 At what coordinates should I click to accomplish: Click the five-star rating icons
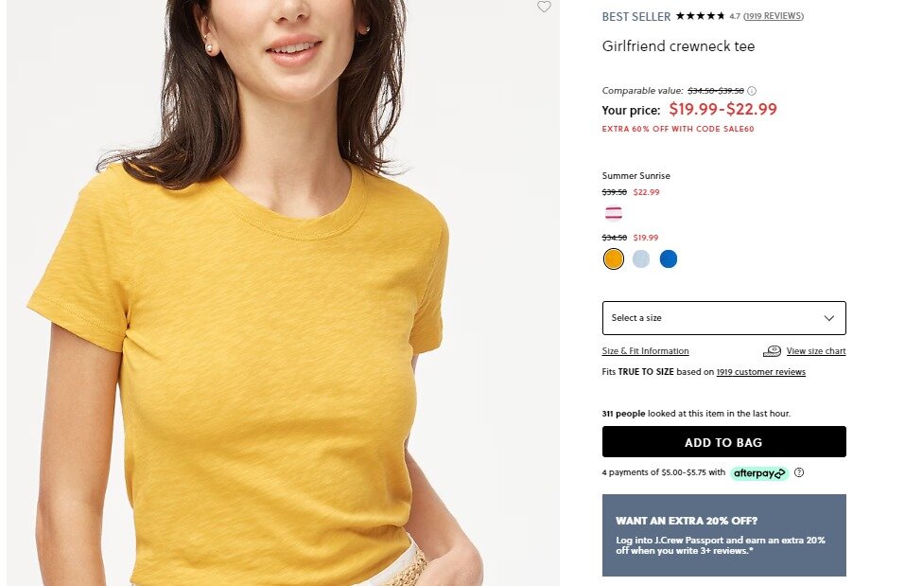[700, 16]
